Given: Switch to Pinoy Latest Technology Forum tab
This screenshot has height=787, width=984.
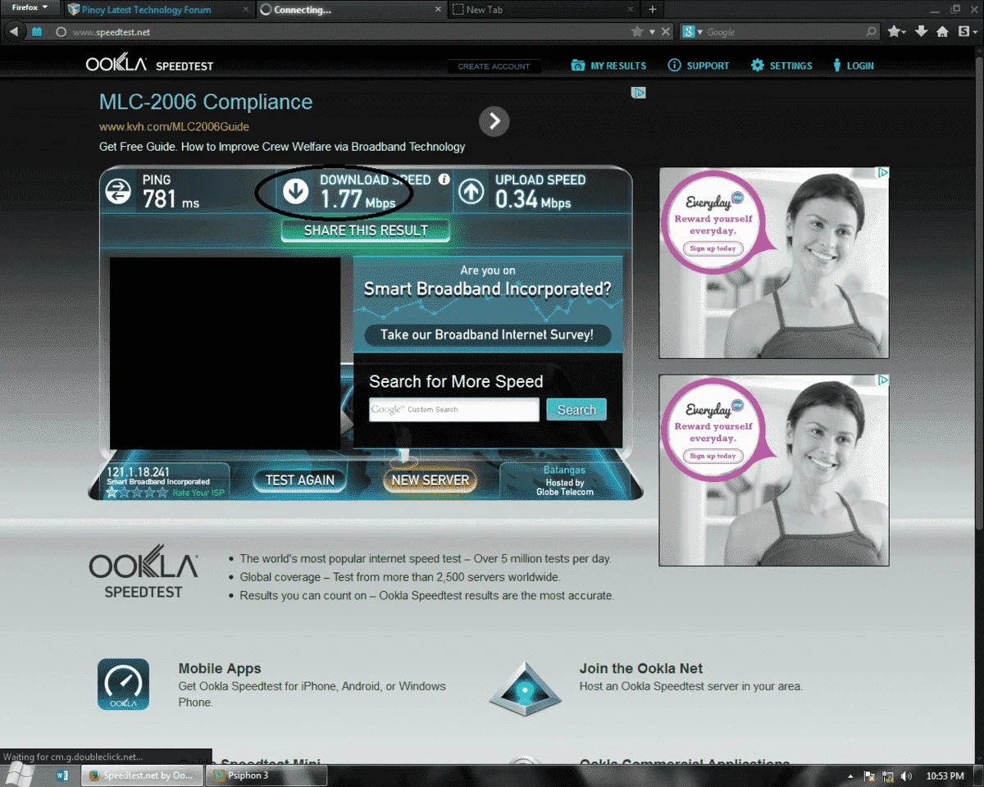Looking at the screenshot, I should point(157,10).
